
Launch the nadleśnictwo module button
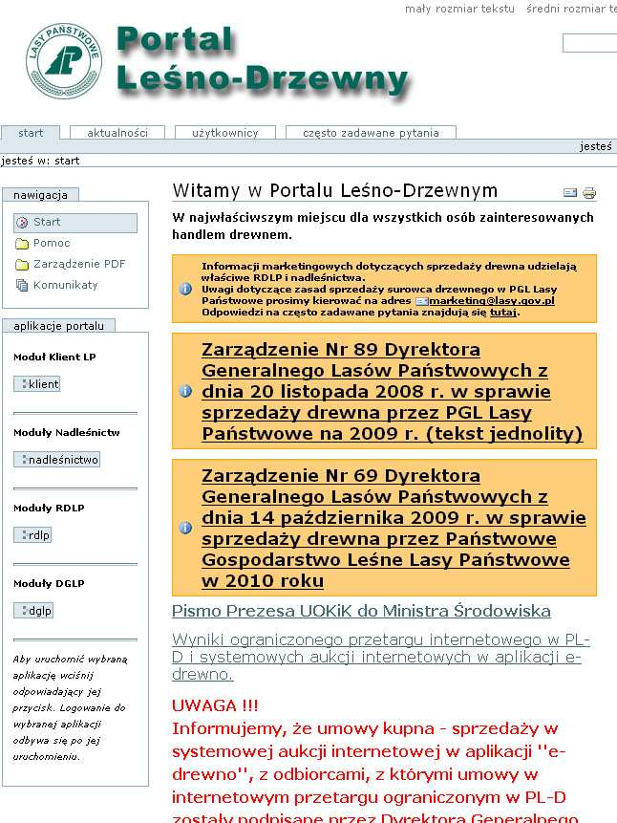click(x=56, y=459)
